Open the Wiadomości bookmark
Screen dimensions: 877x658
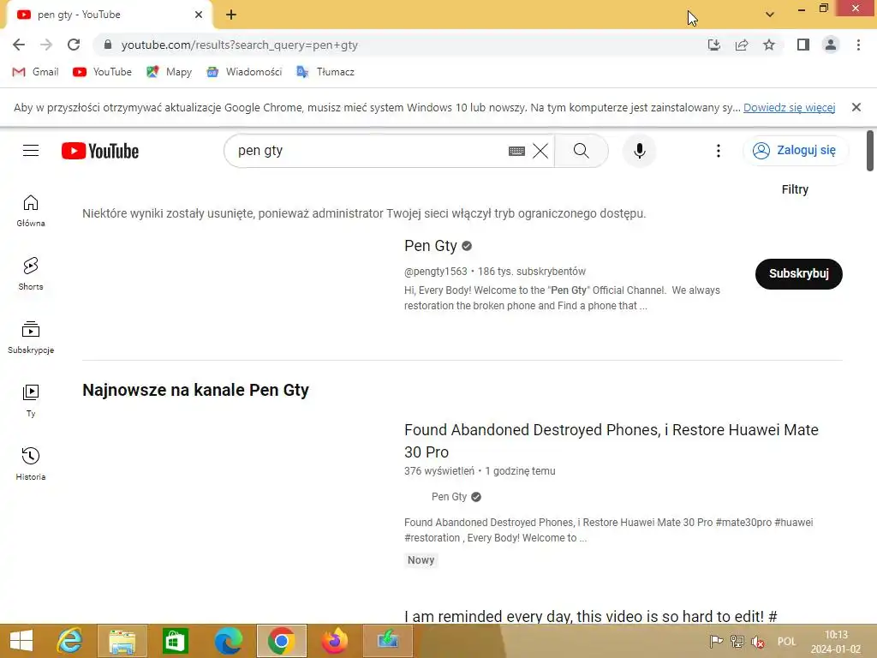click(244, 72)
